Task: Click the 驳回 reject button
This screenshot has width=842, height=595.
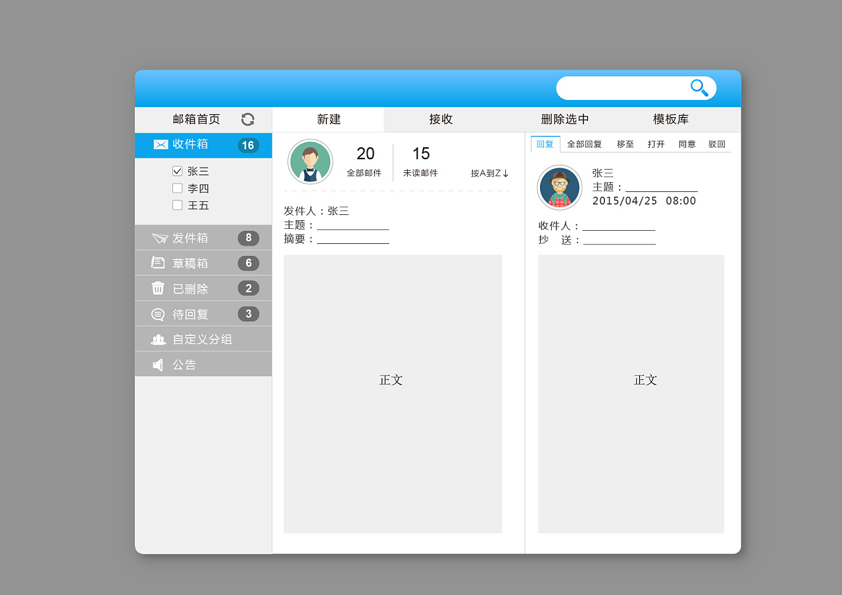Action: pyautogui.click(x=716, y=143)
